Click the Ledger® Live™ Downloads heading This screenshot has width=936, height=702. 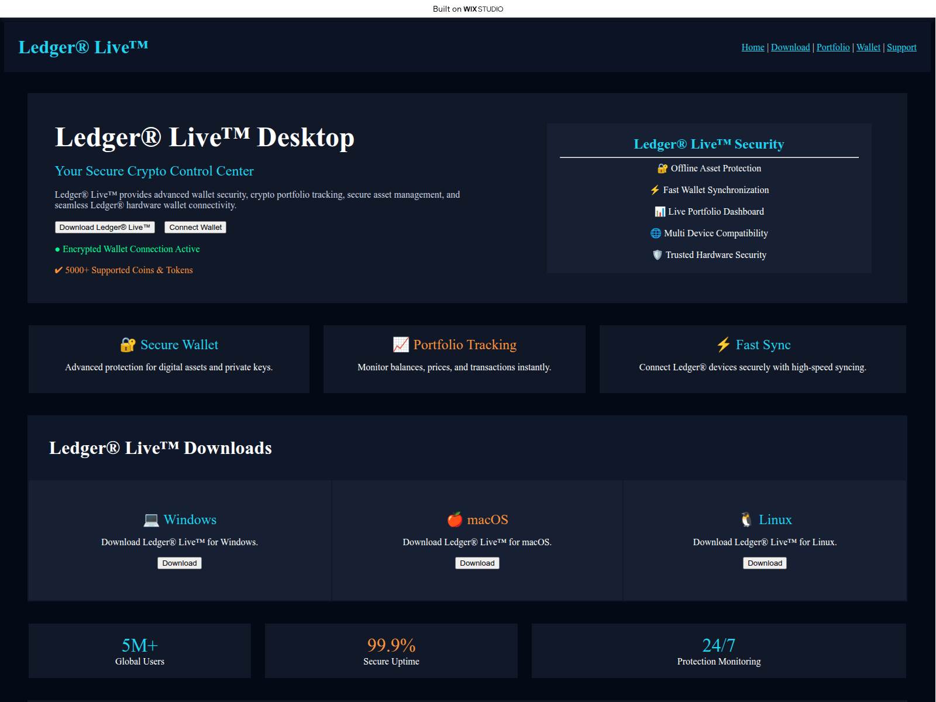[160, 448]
